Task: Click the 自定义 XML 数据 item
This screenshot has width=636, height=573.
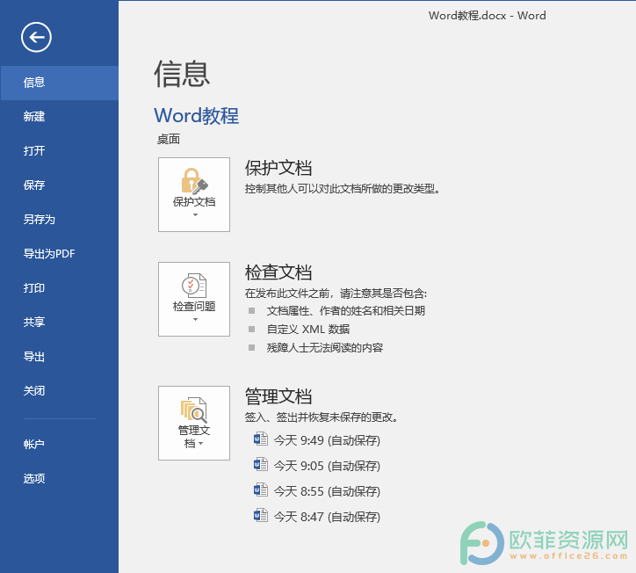Action: 307,329
